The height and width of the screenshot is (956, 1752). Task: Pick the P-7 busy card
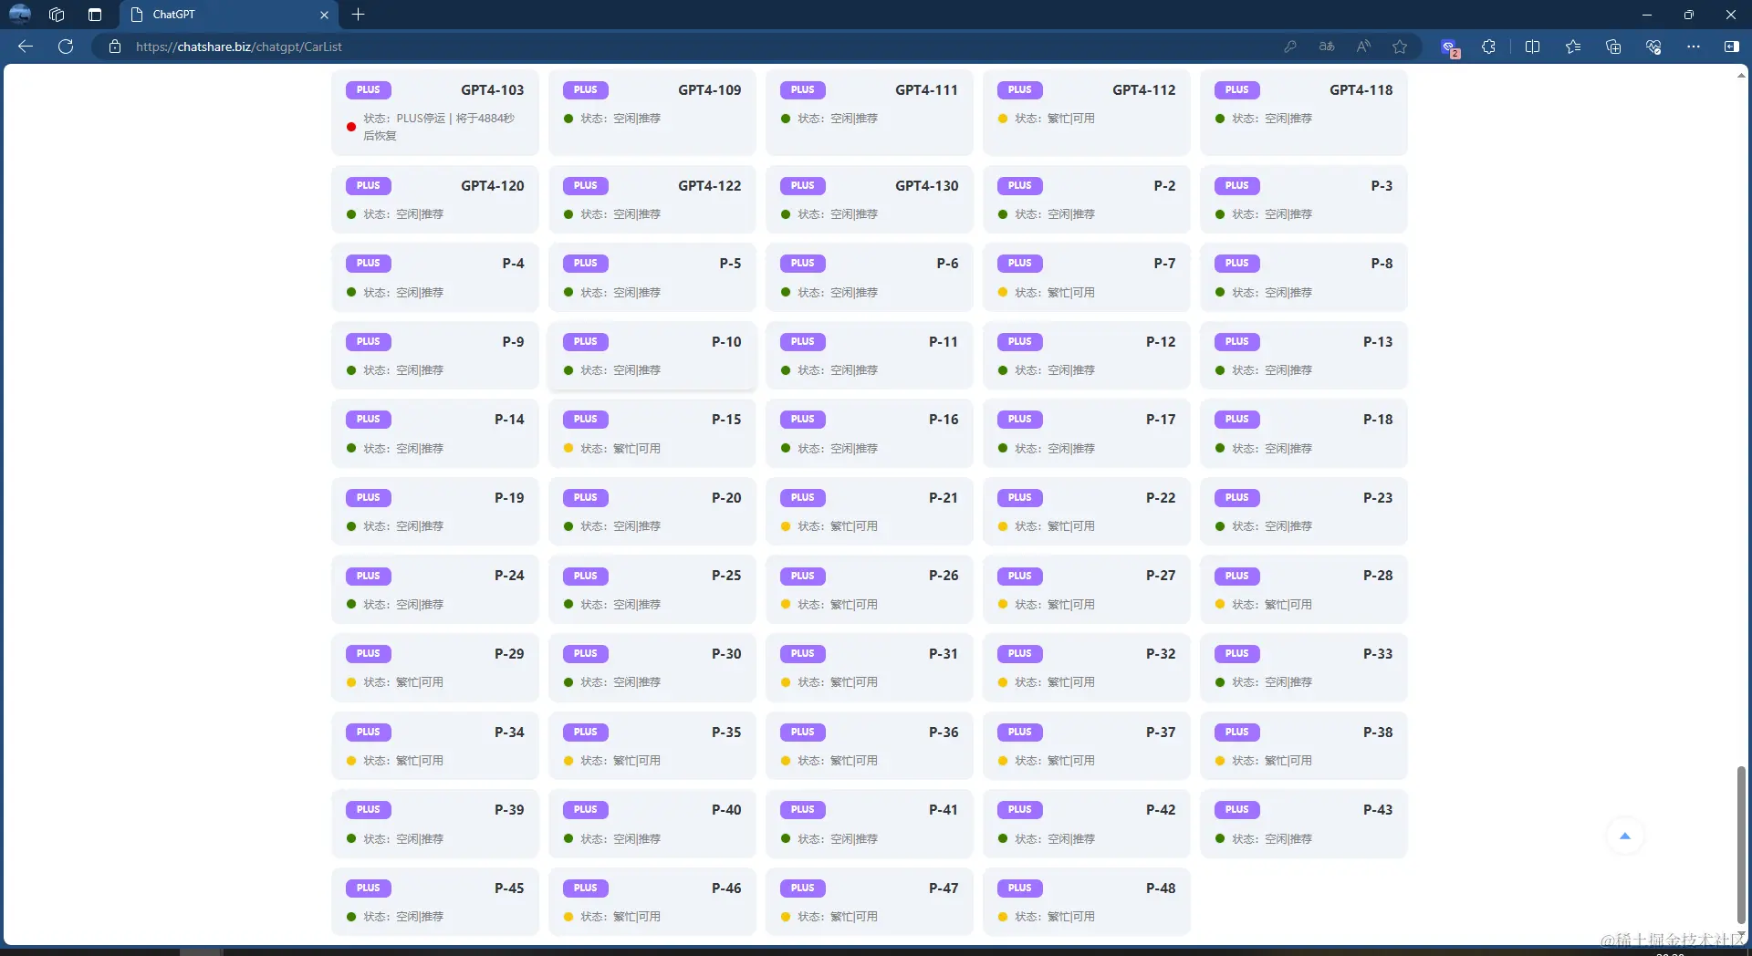pyautogui.click(x=1087, y=277)
